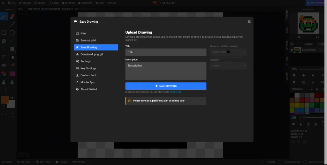
Task: Add a new layer plus icon
Action: pos(294,75)
